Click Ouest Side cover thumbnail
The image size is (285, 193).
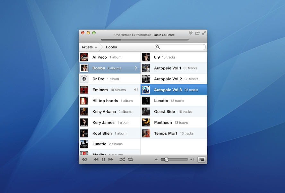(146, 111)
